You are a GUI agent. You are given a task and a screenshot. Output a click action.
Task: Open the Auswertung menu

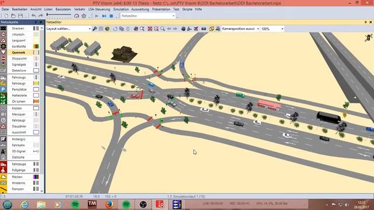tap(140, 9)
